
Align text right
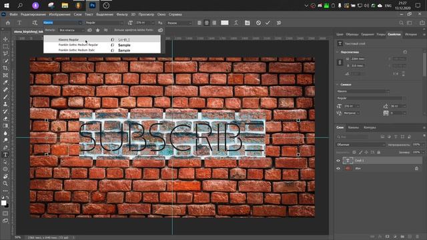[214, 23]
